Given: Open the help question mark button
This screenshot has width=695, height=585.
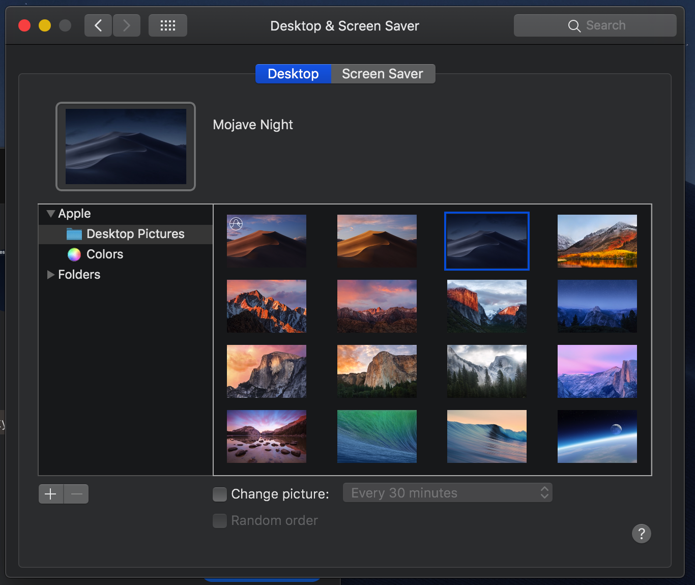Looking at the screenshot, I should tap(642, 534).
